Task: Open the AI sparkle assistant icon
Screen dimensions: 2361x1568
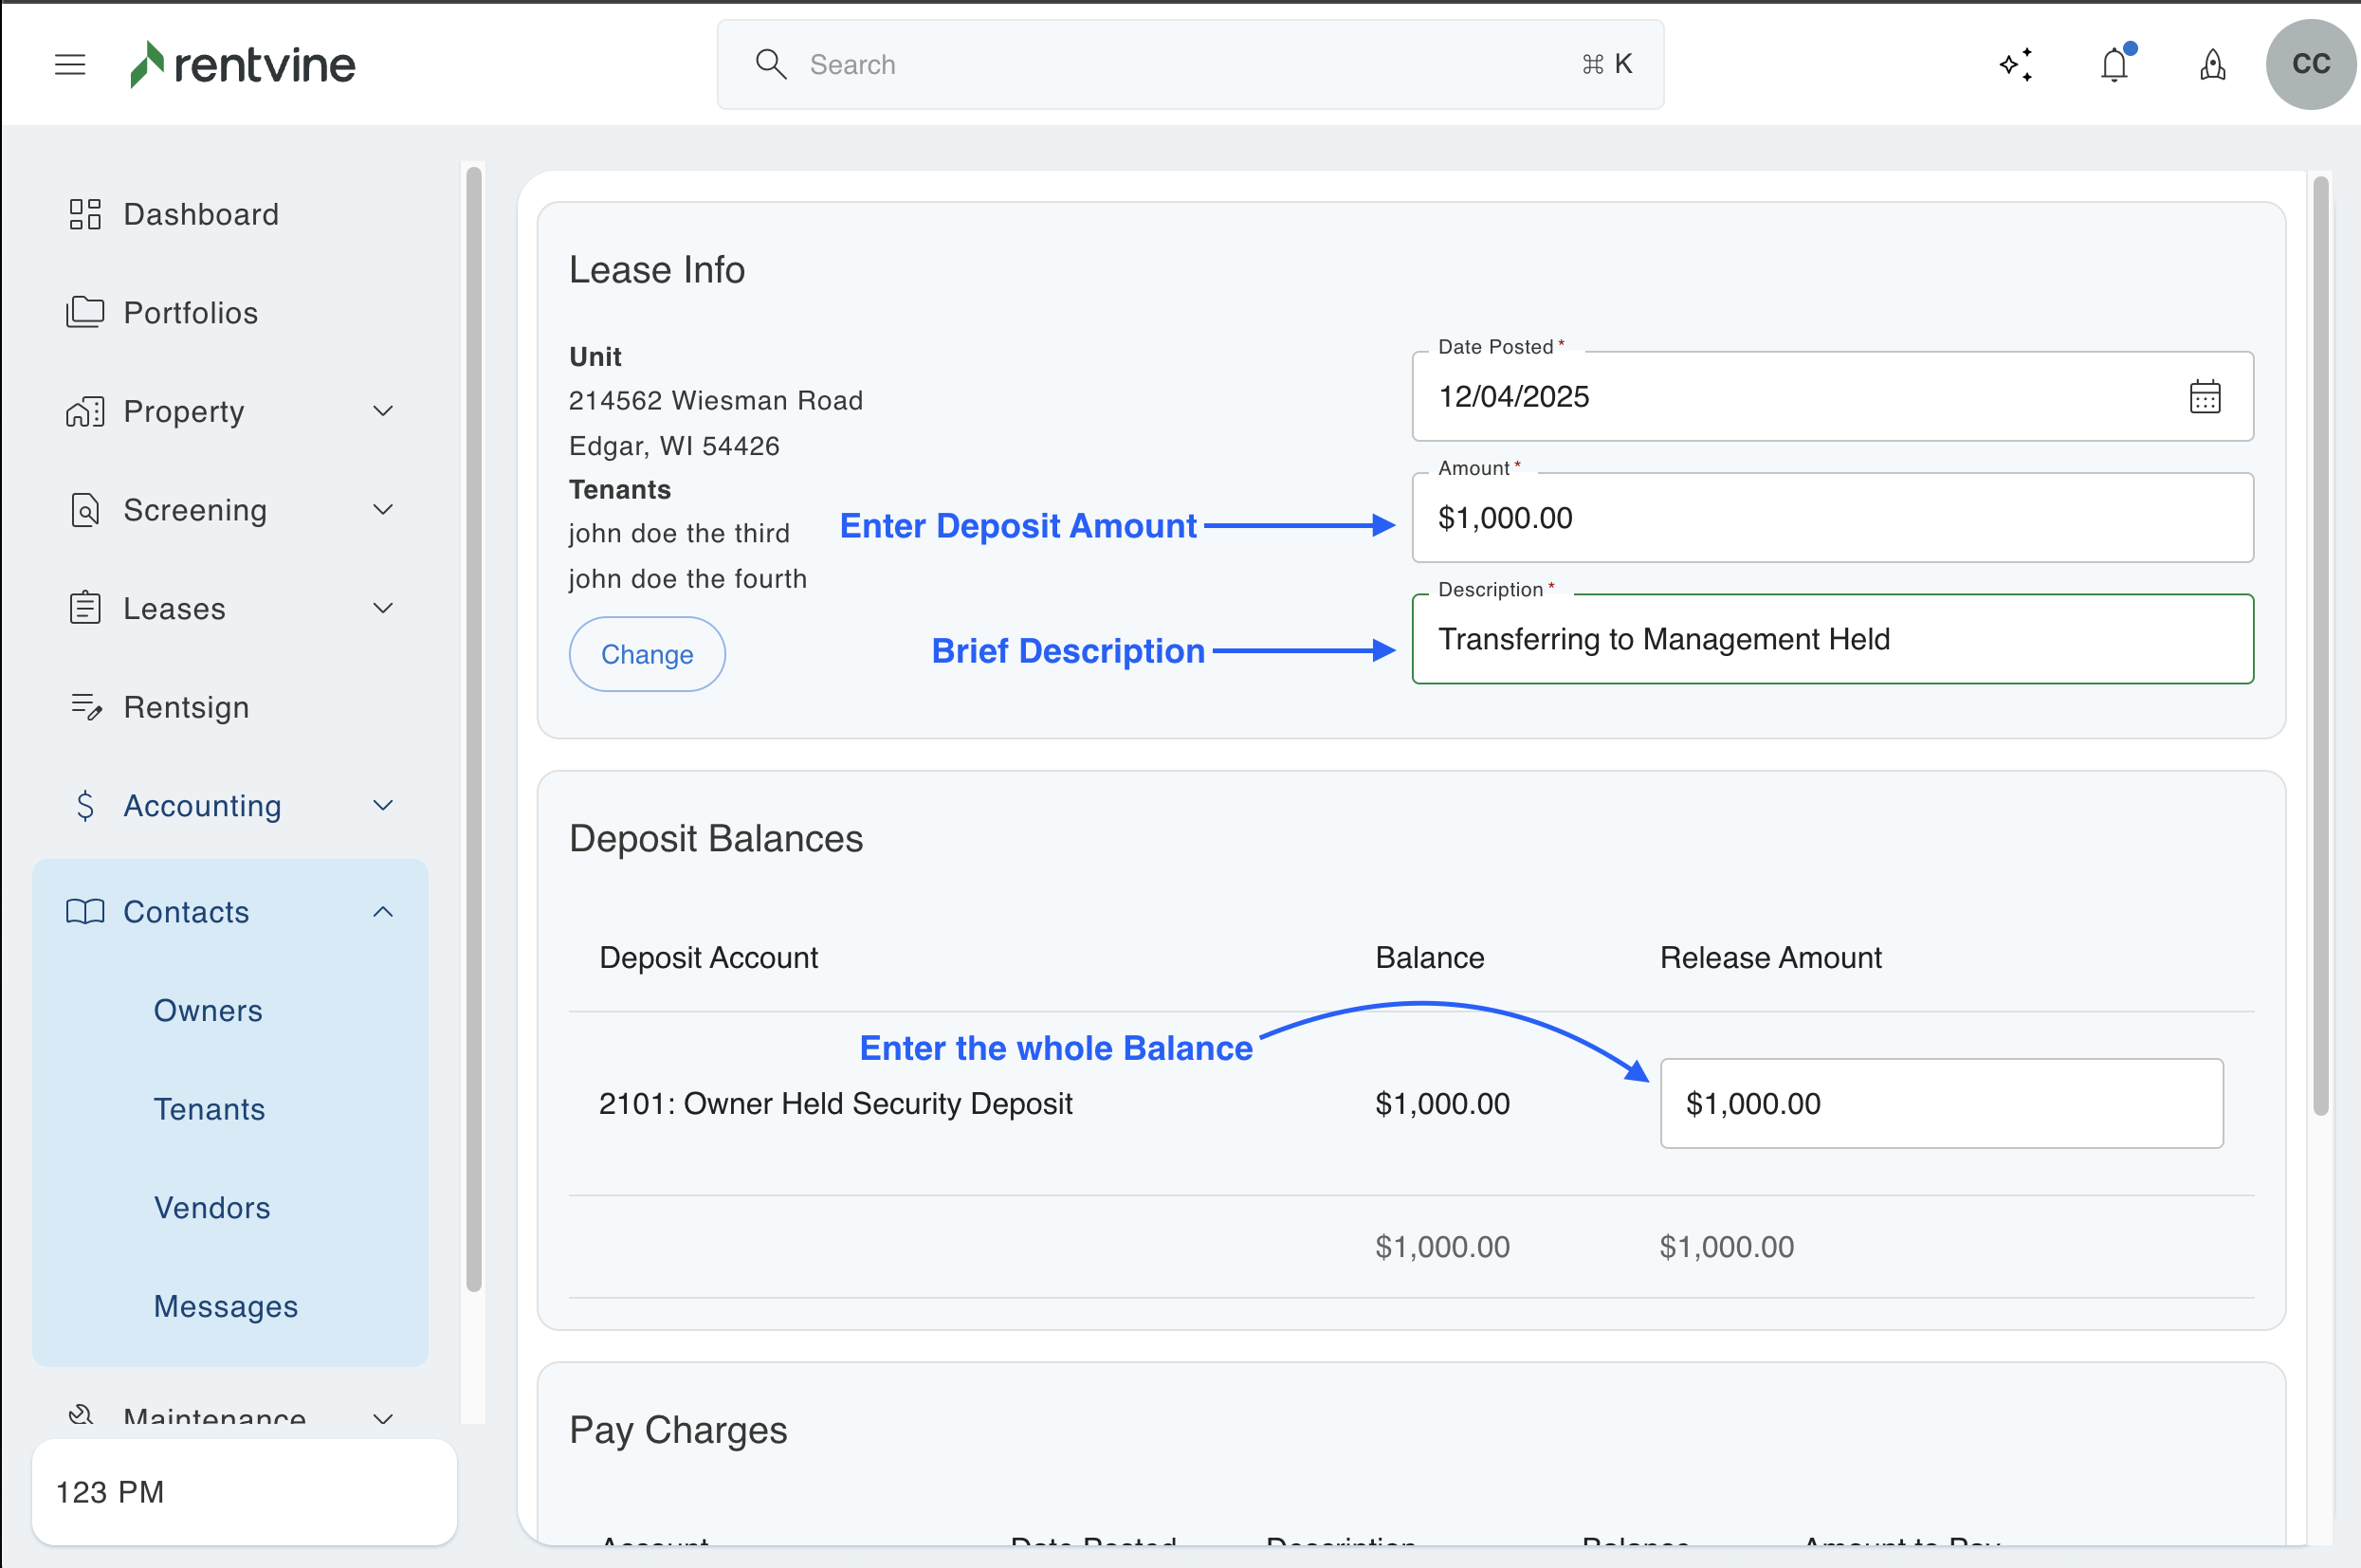Action: tap(2016, 65)
